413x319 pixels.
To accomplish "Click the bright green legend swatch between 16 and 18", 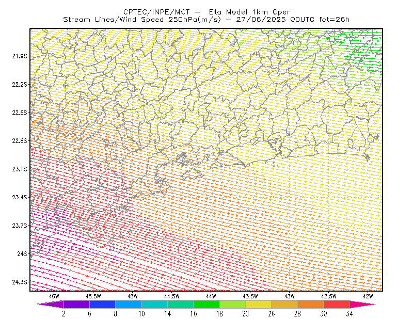I will (206, 304).
